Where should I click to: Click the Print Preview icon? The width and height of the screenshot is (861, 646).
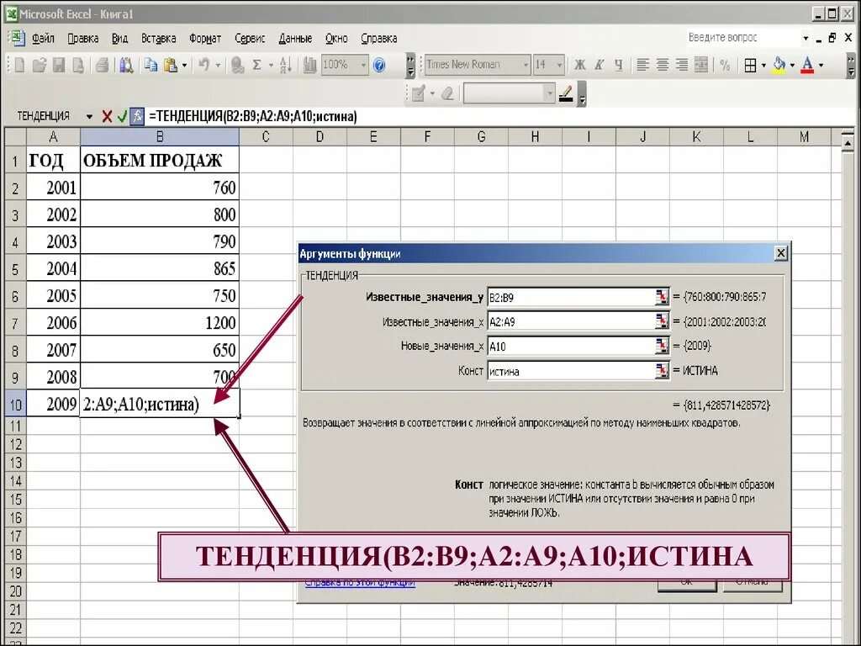tap(126, 66)
